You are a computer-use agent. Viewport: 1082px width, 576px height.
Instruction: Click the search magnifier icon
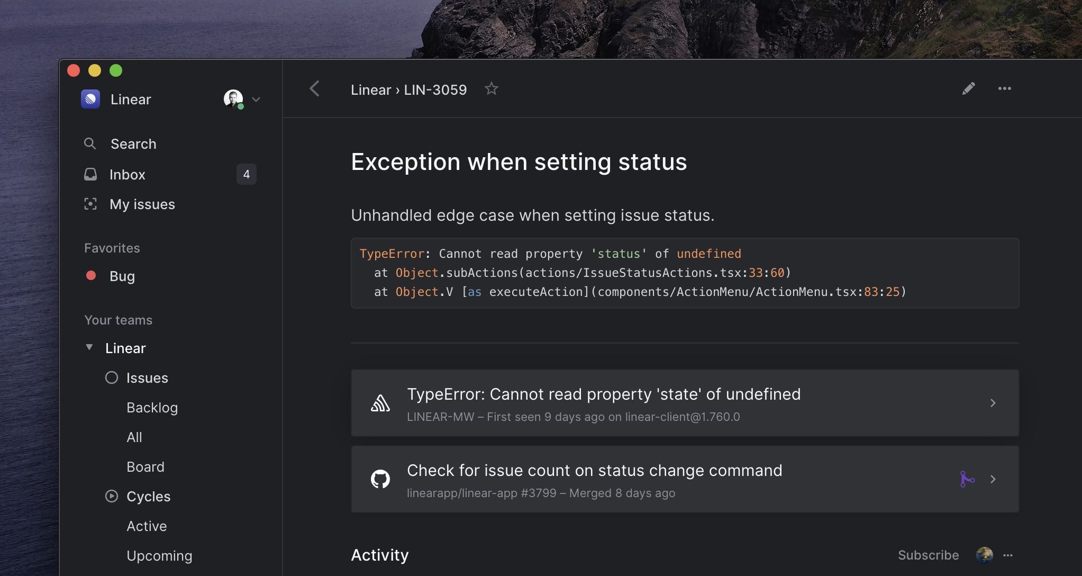point(90,143)
